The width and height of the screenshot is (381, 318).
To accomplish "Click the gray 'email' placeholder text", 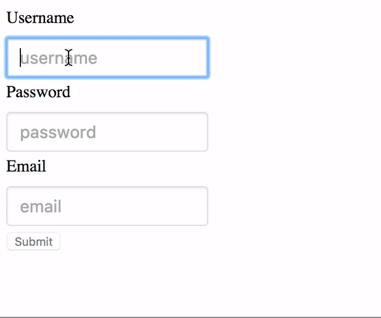I will [41, 206].
